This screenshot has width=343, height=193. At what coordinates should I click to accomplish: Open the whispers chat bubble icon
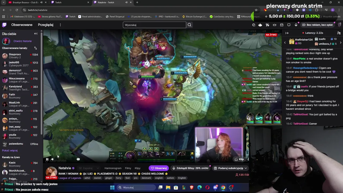(x=289, y=25)
